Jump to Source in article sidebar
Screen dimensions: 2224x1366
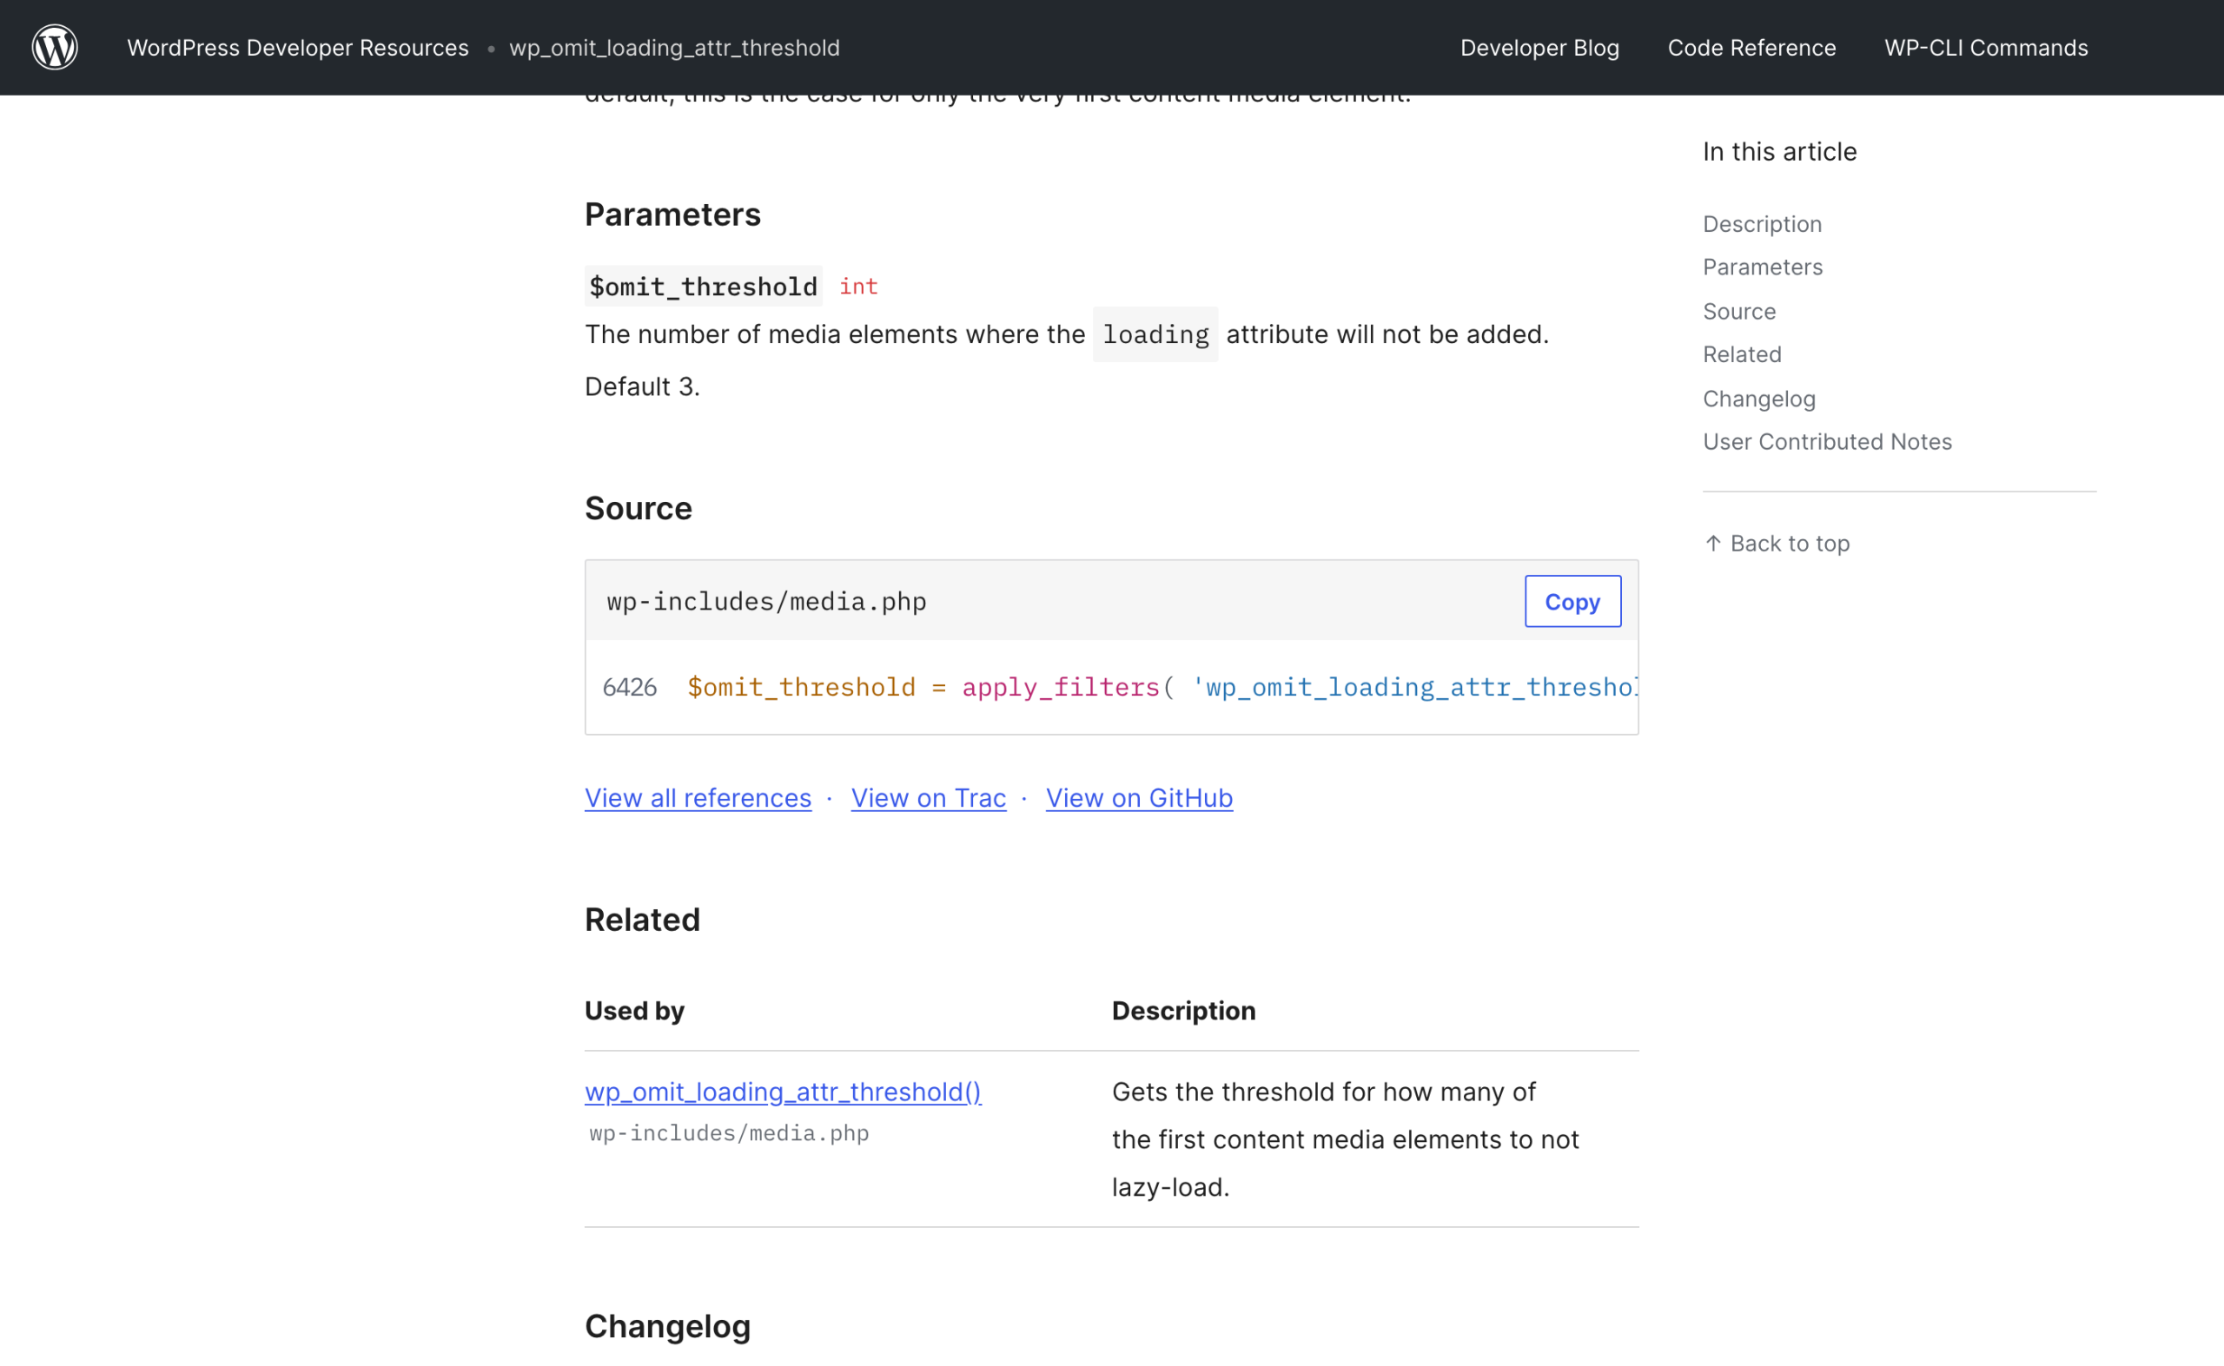pyautogui.click(x=1738, y=312)
